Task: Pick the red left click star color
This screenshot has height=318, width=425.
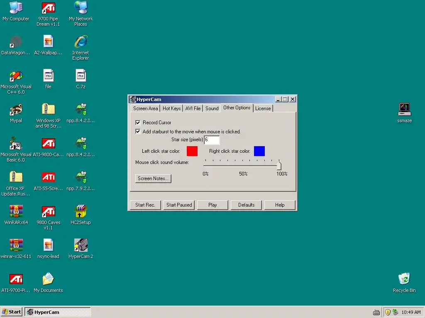Action: (x=192, y=151)
